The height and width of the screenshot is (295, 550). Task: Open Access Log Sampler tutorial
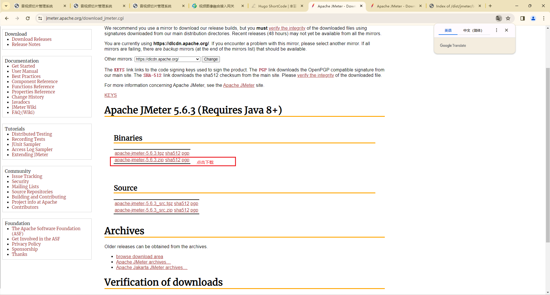pos(32,150)
